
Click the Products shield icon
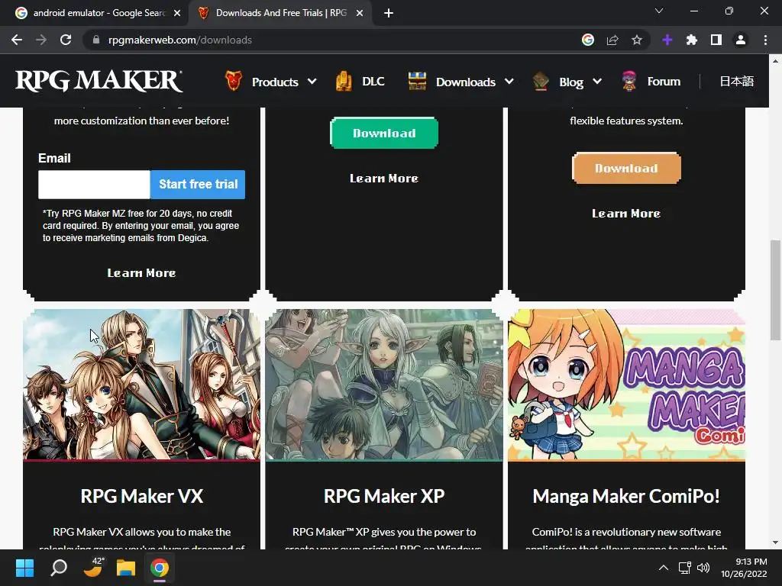pos(234,81)
